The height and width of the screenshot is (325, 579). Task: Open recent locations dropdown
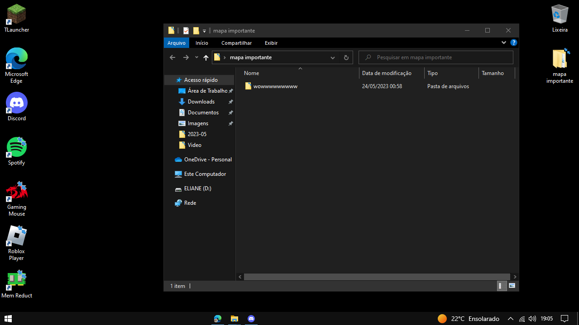coord(196,57)
